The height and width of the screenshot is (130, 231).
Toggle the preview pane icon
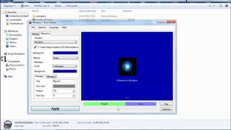click(x=220, y=6)
